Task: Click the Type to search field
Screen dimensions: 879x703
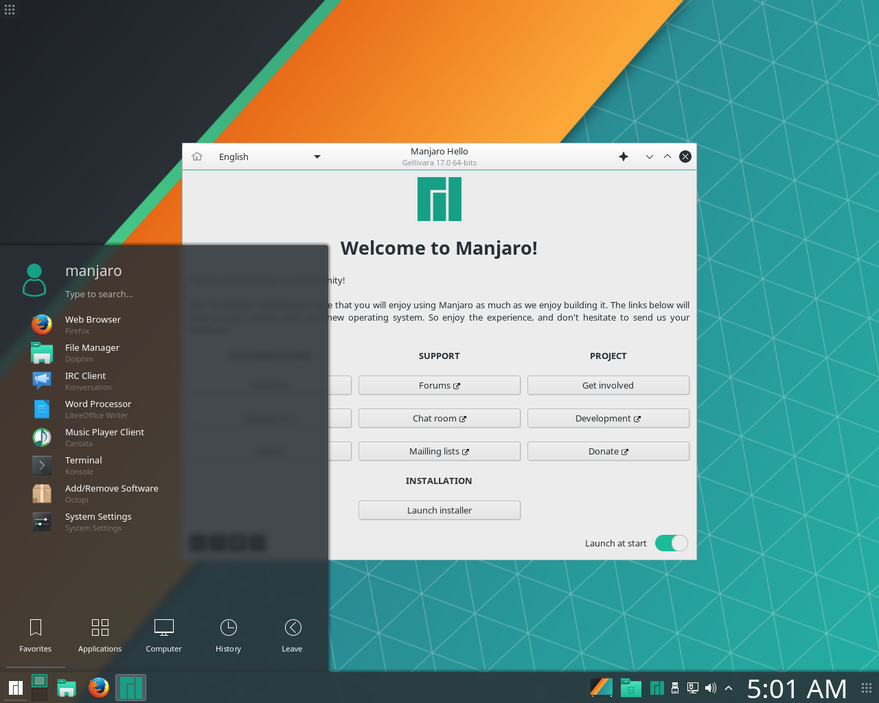Action: pos(100,294)
